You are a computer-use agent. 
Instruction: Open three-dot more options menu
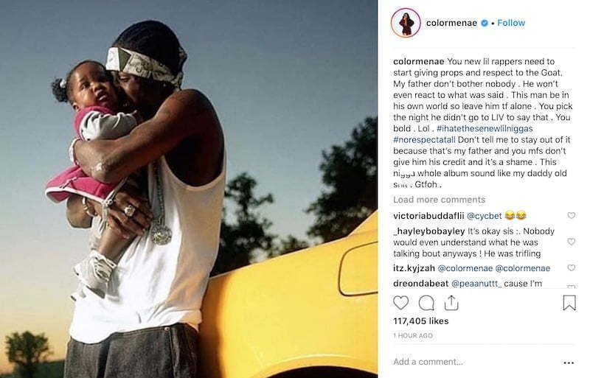coord(569,363)
